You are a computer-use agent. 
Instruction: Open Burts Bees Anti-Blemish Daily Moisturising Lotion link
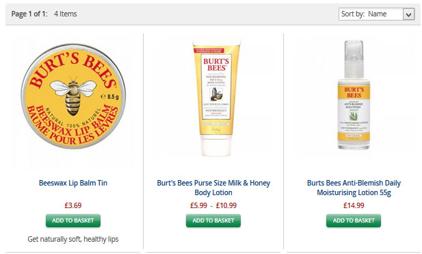354,188
